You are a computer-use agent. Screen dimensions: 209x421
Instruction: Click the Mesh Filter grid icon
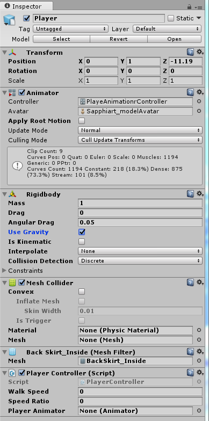pos(12,352)
